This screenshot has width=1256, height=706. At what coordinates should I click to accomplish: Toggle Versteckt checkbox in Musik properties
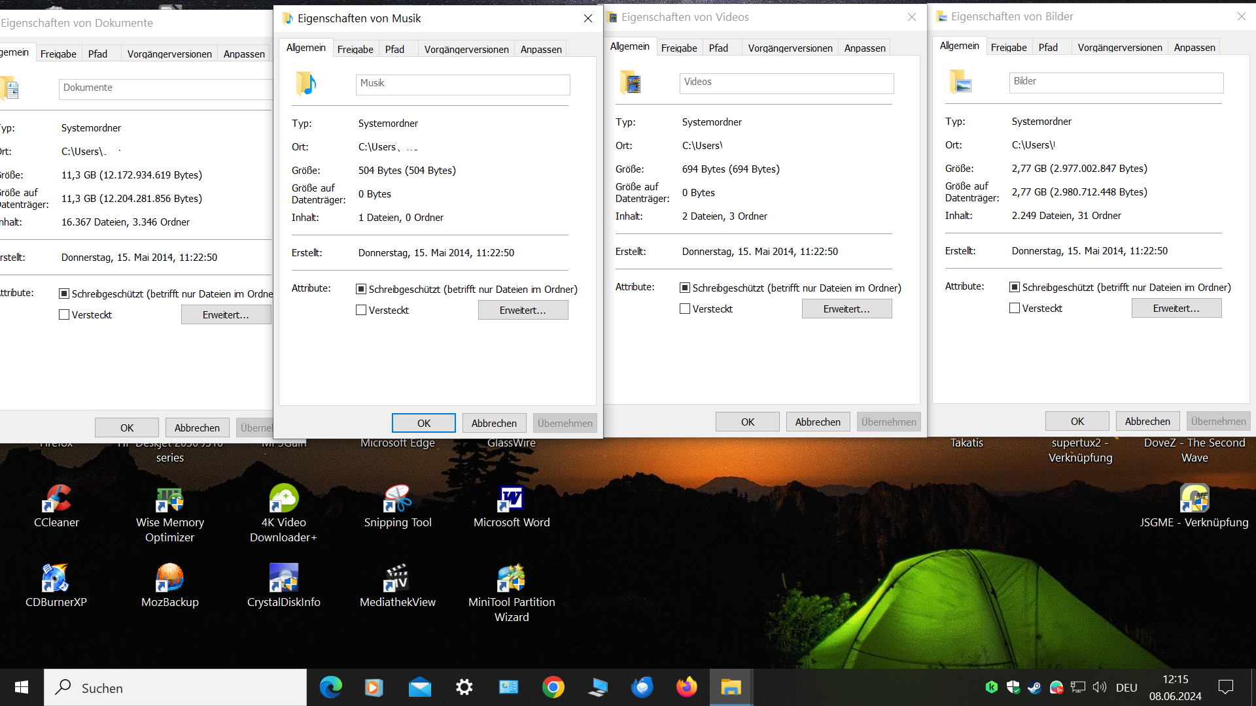[361, 311]
